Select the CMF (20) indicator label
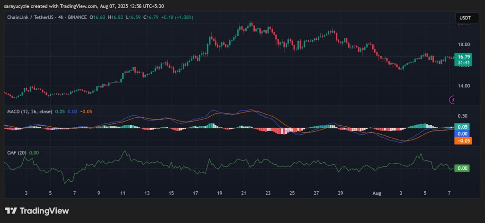This screenshot has width=485, height=223. pos(16,152)
